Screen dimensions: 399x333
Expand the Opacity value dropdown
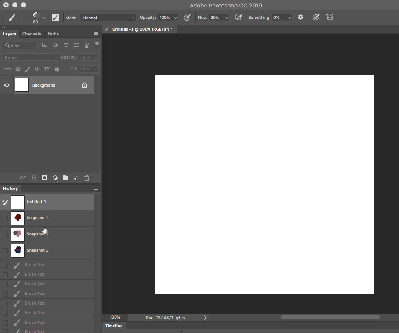(175, 18)
